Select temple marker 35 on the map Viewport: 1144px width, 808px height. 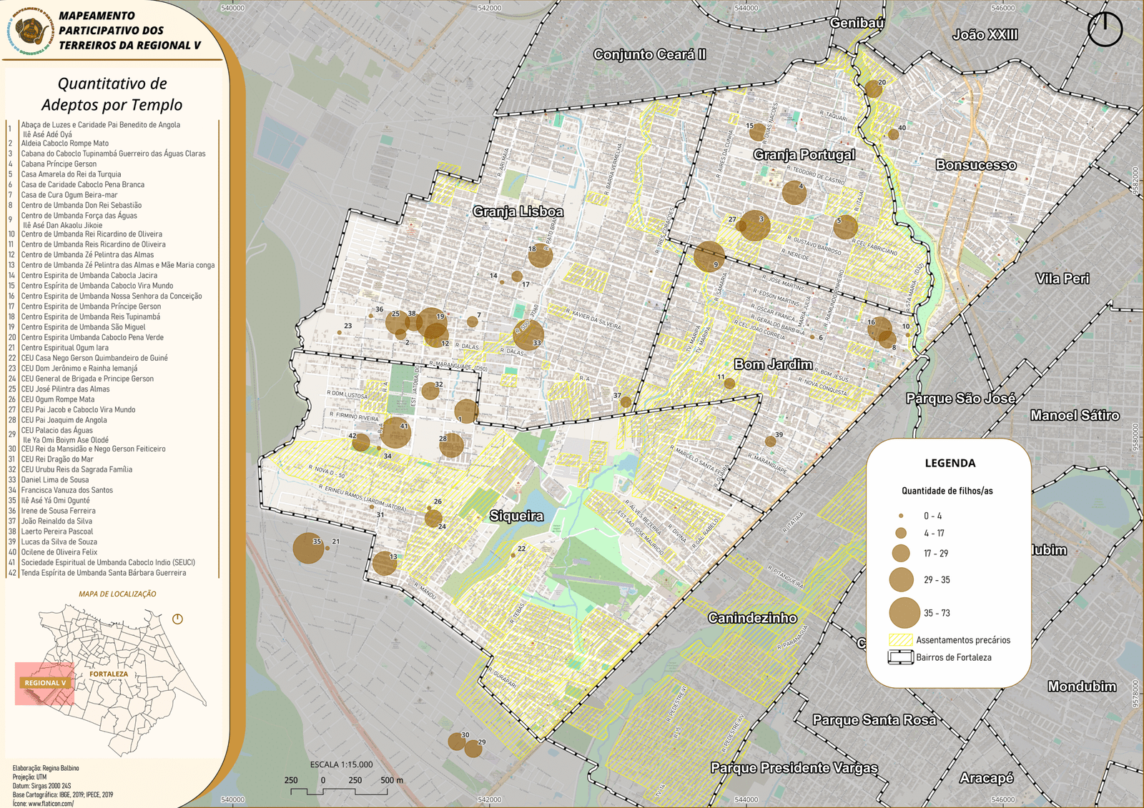click(x=307, y=548)
